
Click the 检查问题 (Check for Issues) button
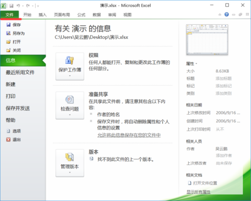(70, 105)
